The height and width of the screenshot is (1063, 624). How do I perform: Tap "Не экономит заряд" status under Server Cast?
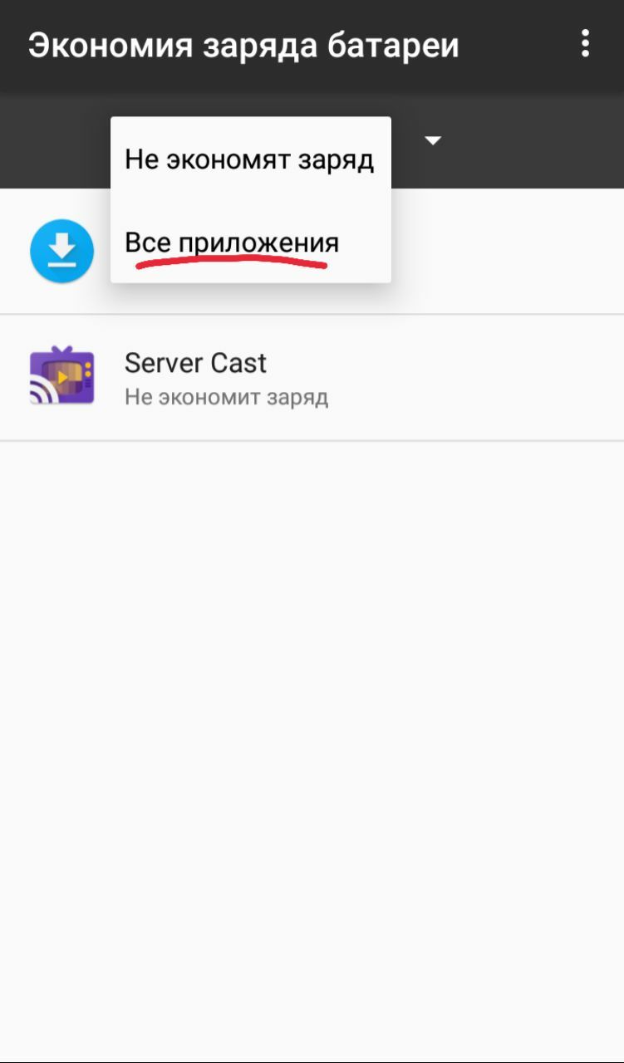[226, 397]
